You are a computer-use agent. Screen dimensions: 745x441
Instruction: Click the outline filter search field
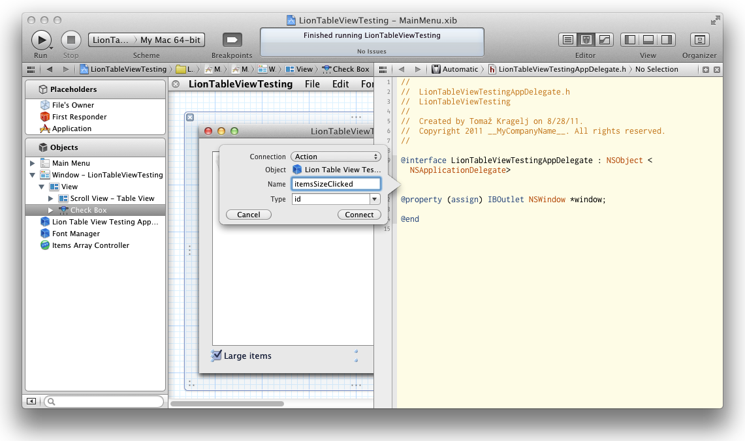click(104, 402)
